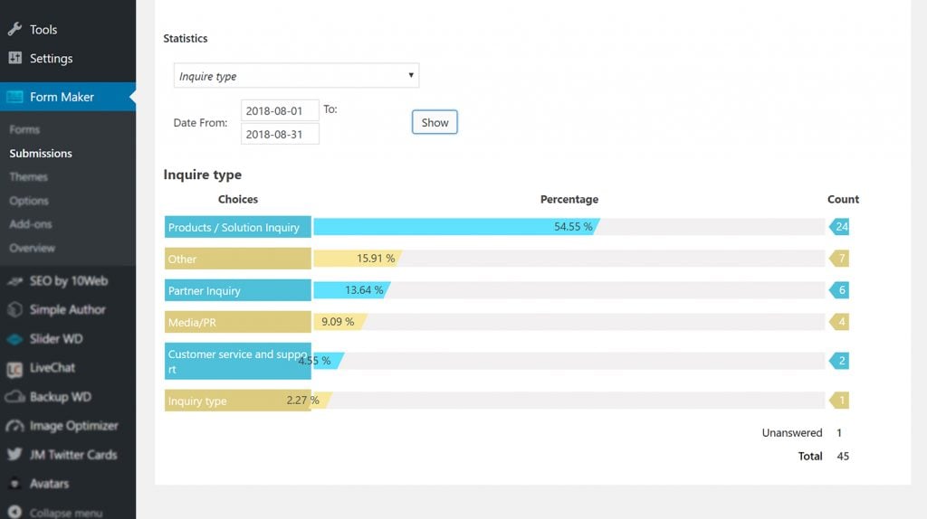Open Themes under Form Maker
927x519 pixels.
click(x=29, y=177)
